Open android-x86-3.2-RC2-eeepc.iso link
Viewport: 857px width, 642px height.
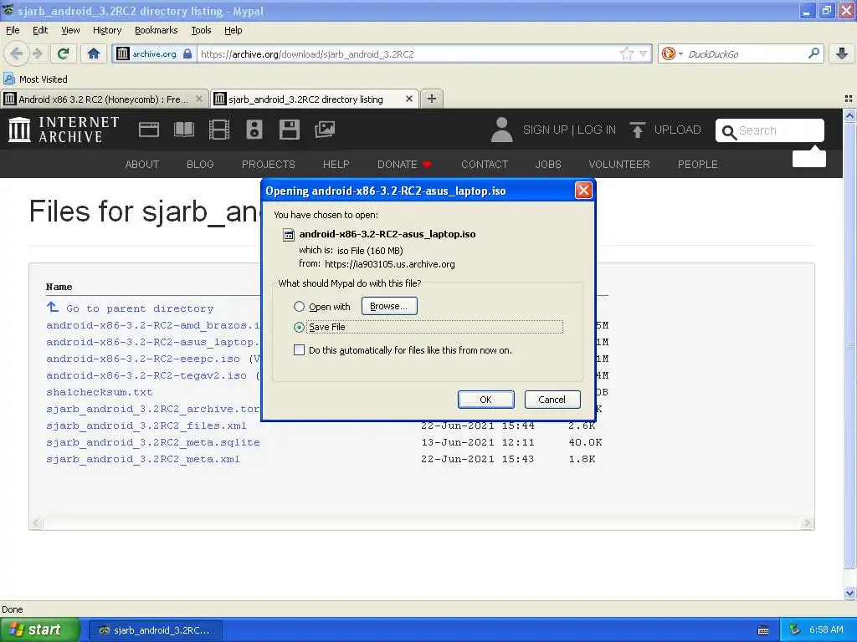[x=142, y=359]
